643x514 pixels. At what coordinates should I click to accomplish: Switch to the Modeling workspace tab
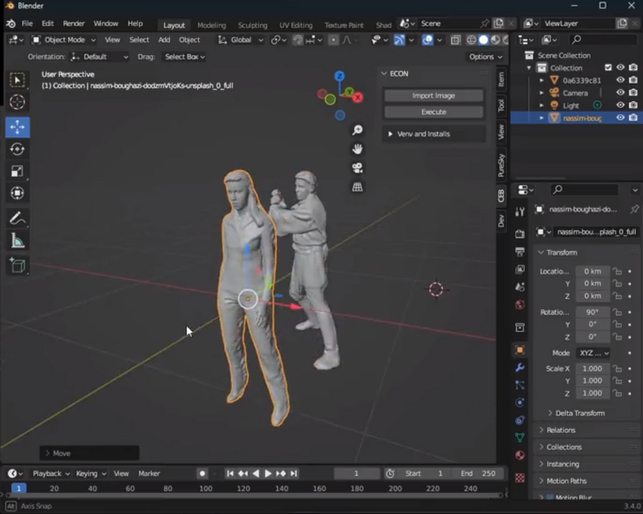212,25
